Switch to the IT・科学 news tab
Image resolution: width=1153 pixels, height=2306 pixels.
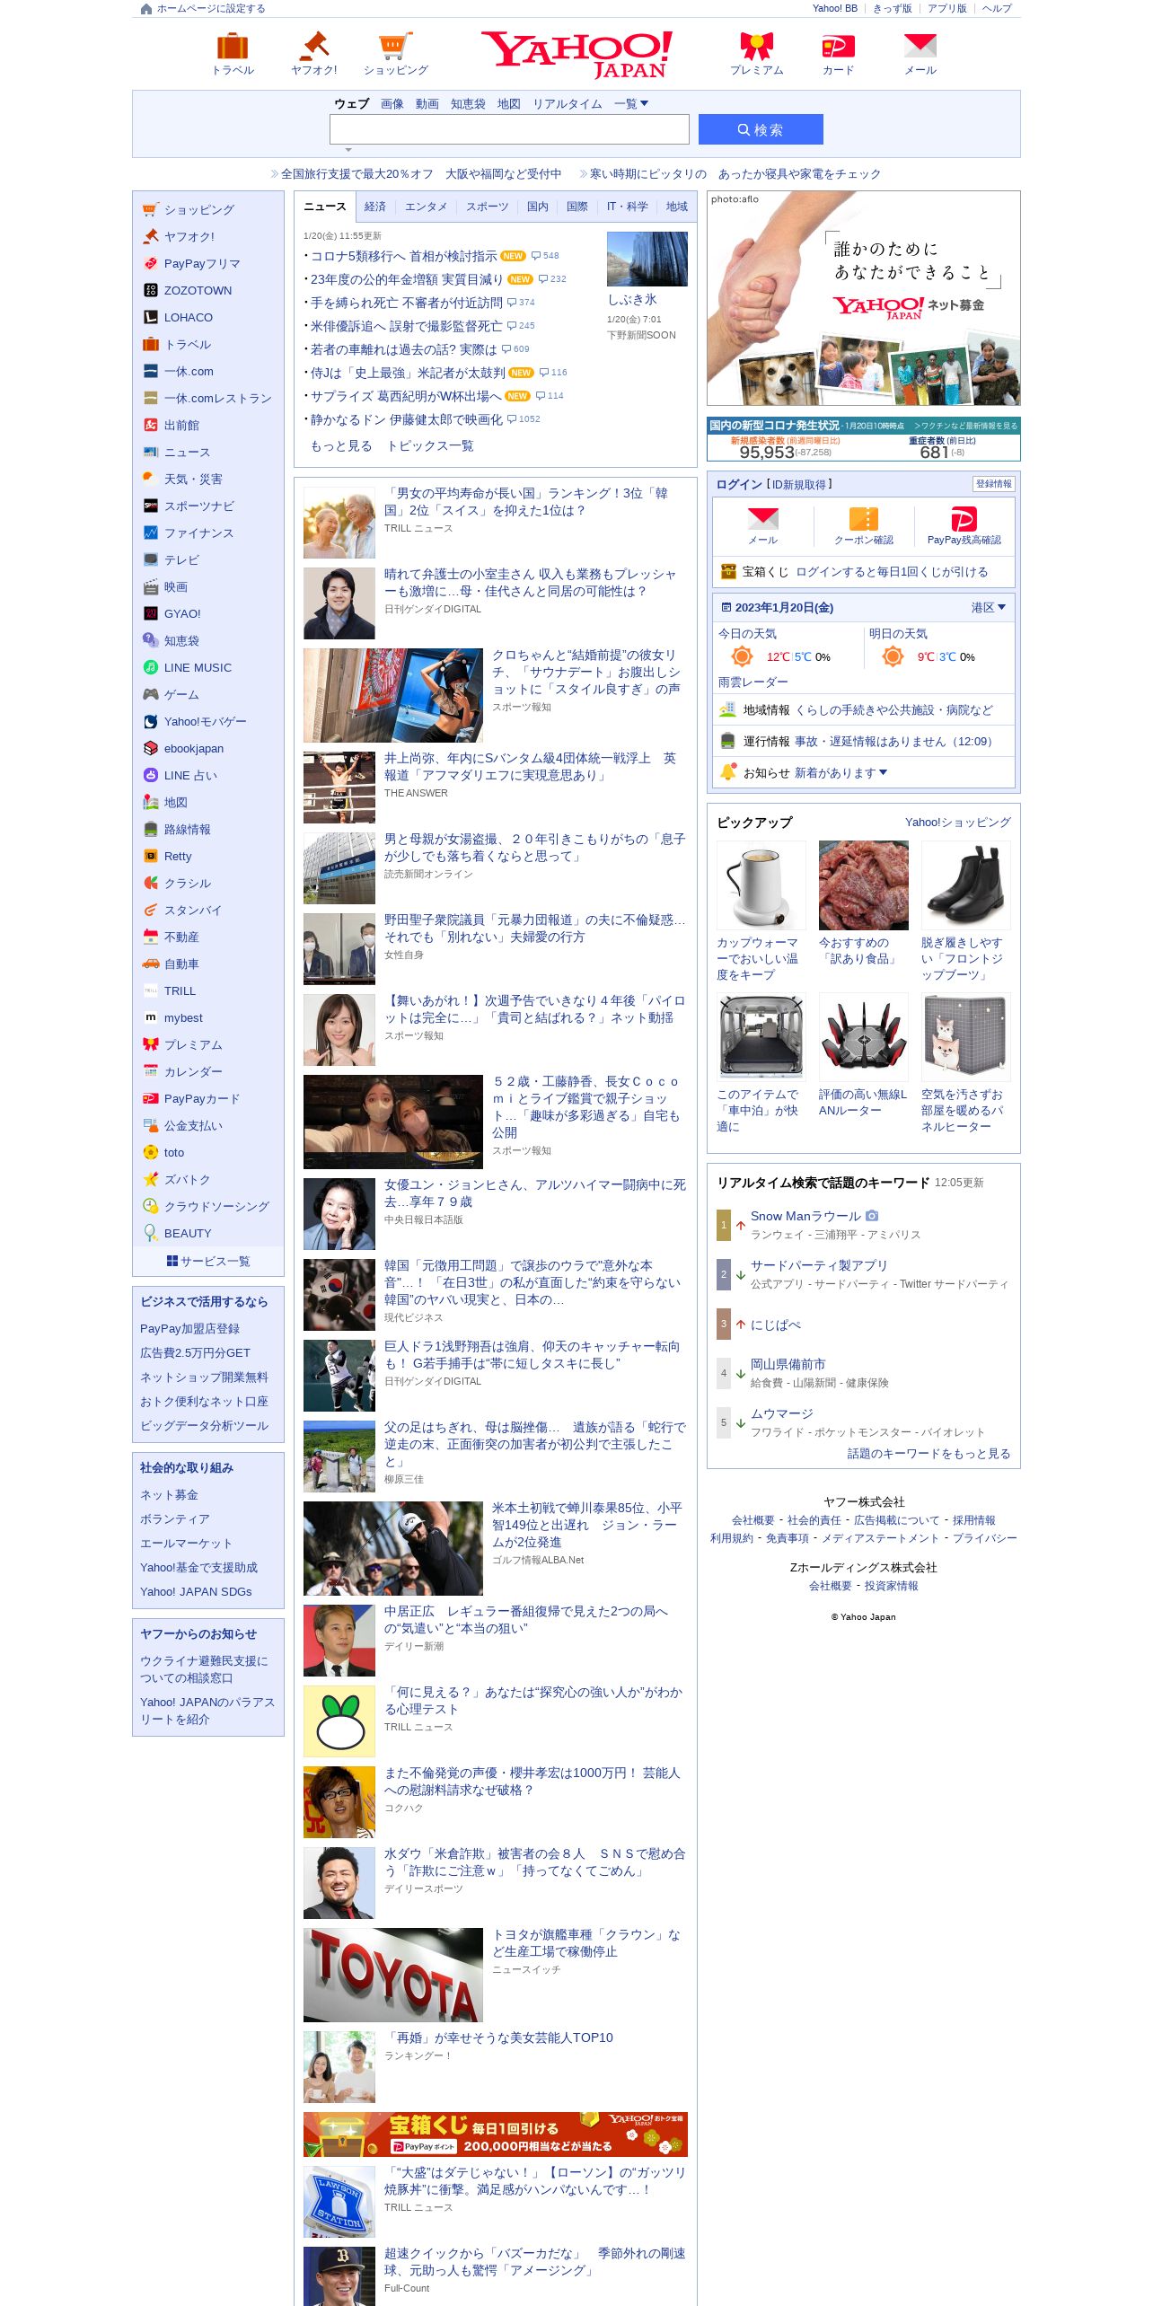pos(627,207)
